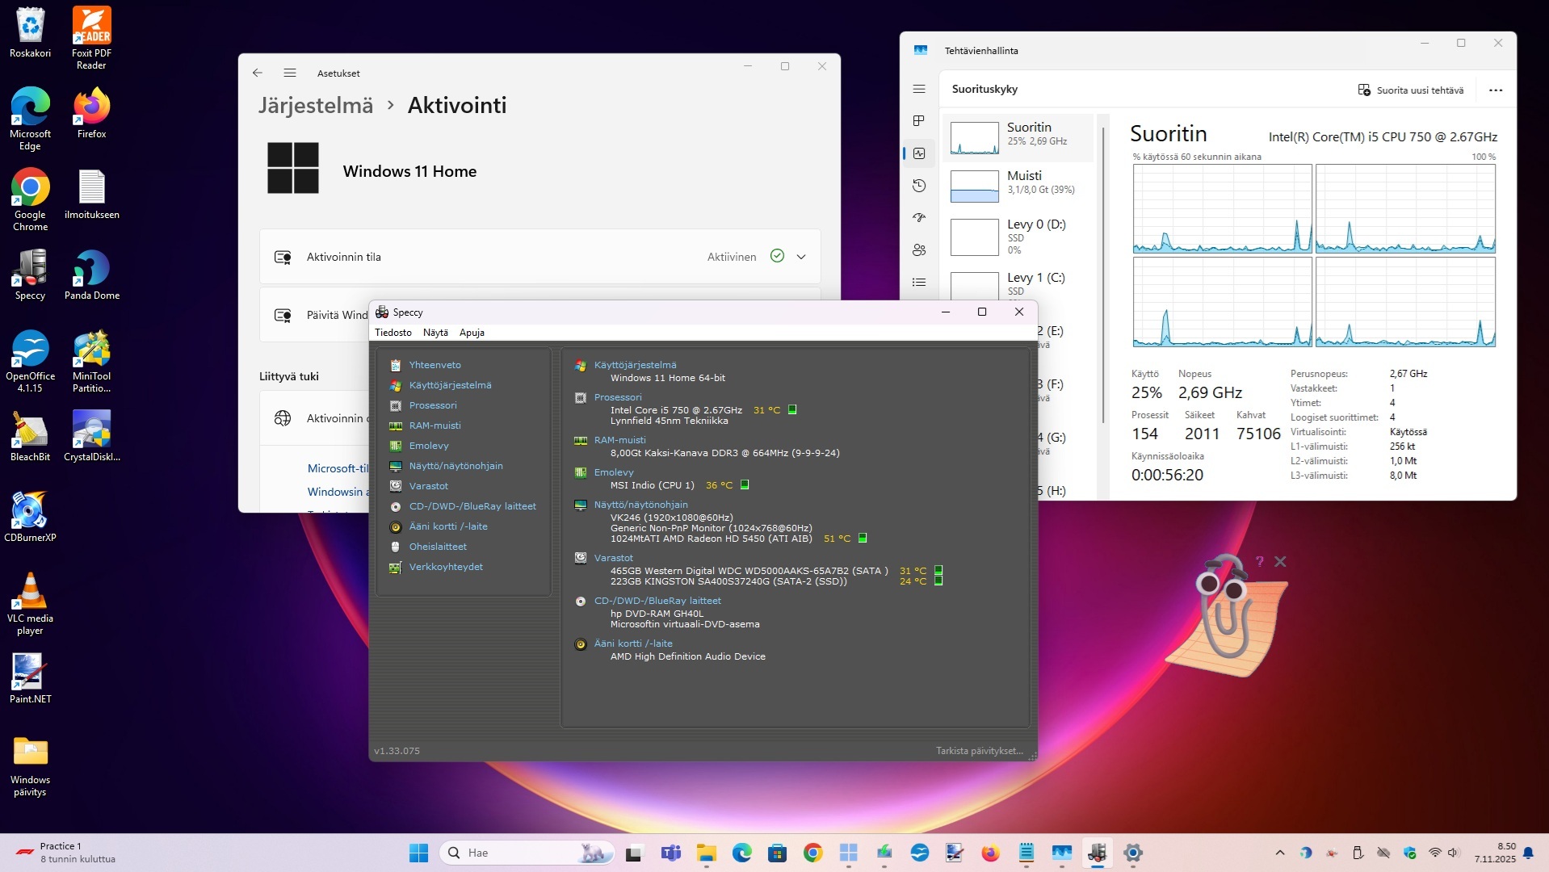Open the Startup apps icon in Task Manager
Screen dimensions: 1549x872
coord(919,218)
